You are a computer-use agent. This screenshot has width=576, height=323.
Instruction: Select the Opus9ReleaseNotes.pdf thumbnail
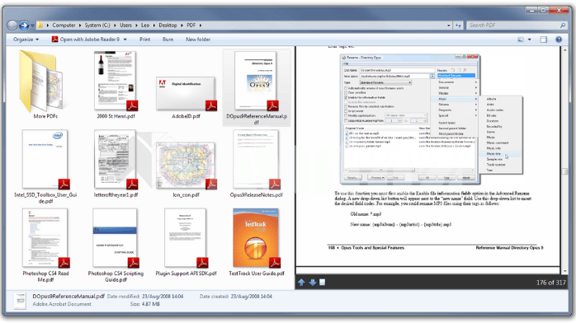click(256, 160)
